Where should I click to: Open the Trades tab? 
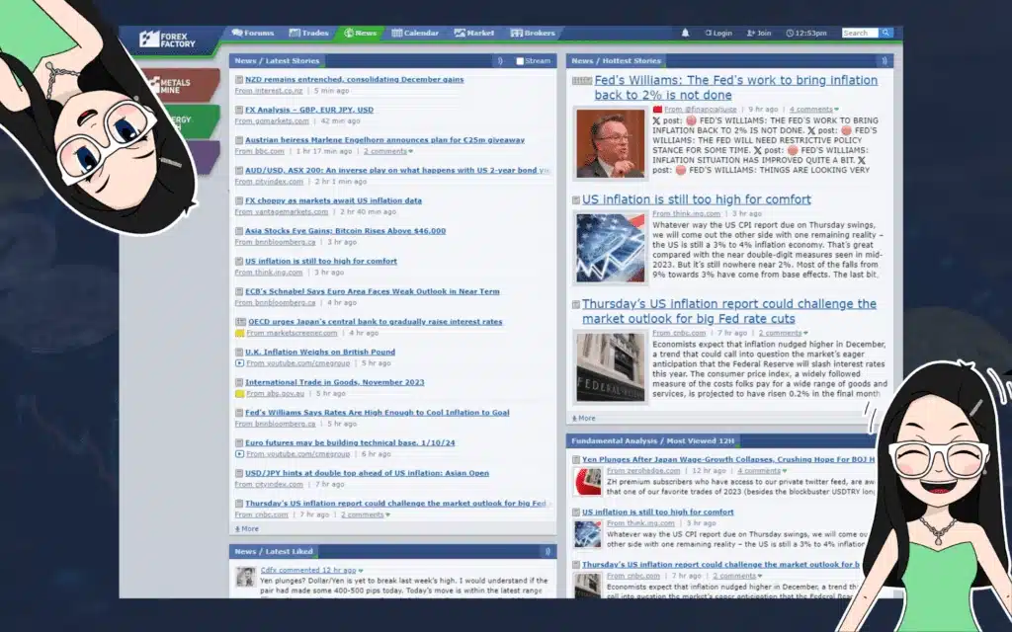tap(309, 33)
